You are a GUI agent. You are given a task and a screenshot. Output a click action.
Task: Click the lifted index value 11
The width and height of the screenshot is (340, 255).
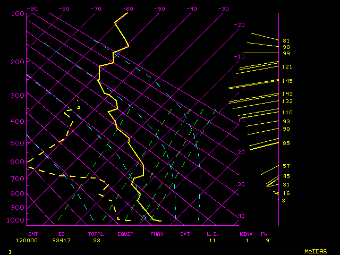pos(212,241)
